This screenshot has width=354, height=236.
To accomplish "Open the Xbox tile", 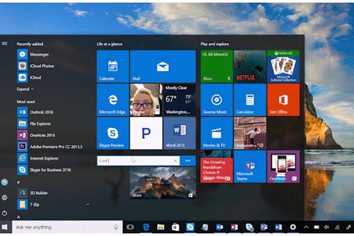I will tap(217, 66).
